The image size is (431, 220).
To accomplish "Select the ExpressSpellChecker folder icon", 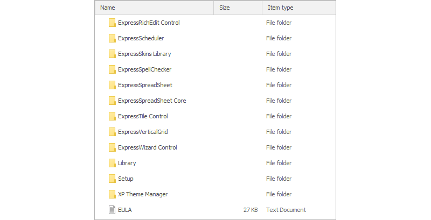I will click(x=112, y=69).
